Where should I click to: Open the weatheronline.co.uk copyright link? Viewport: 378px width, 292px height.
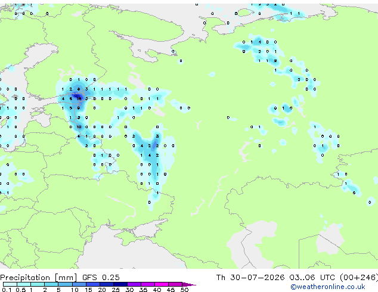coord(328,287)
